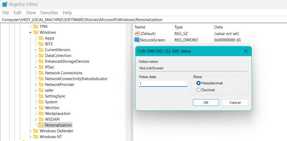Click the BITS folder icon

41,44
